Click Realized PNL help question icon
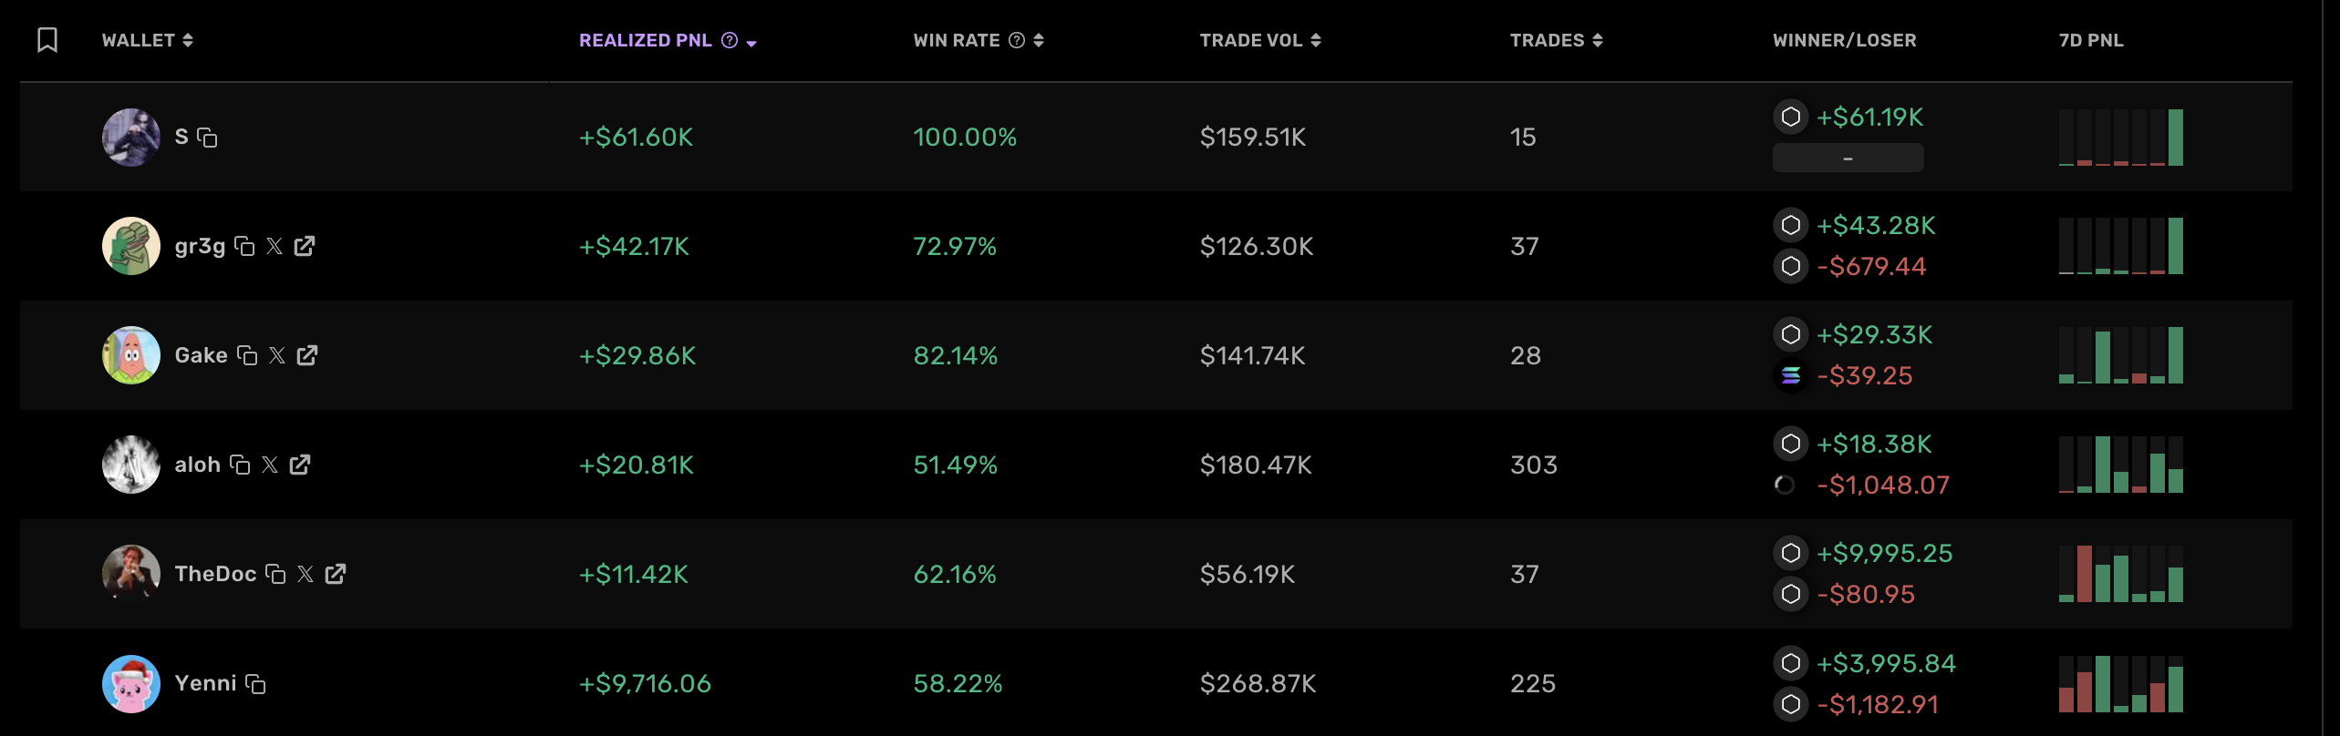The width and height of the screenshot is (2340, 736). (730, 40)
